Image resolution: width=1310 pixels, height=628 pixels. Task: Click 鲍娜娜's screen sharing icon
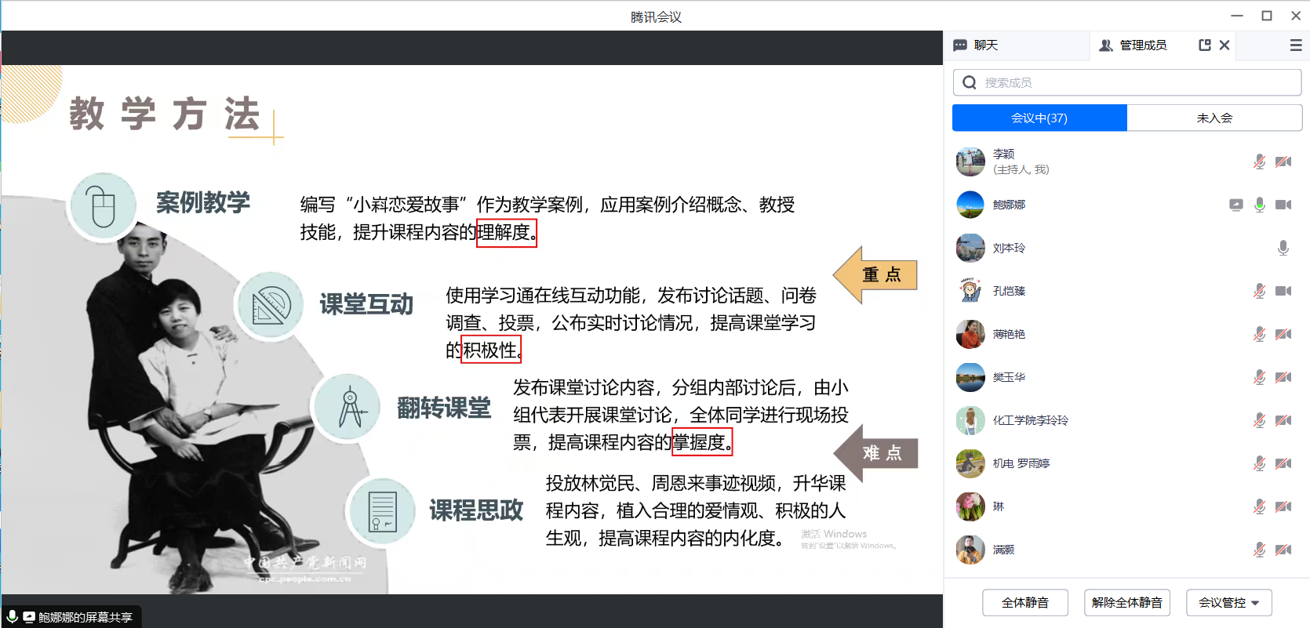click(1235, 205)
